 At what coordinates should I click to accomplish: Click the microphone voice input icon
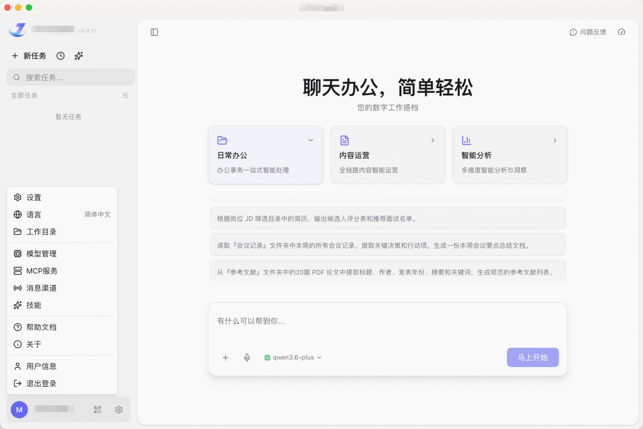click(x=247, y=357)
